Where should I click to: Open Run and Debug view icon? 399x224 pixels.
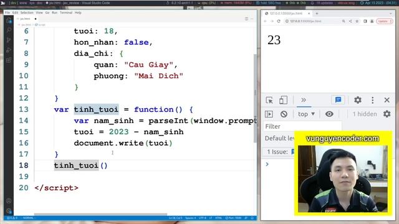click(x=9, y=50)
